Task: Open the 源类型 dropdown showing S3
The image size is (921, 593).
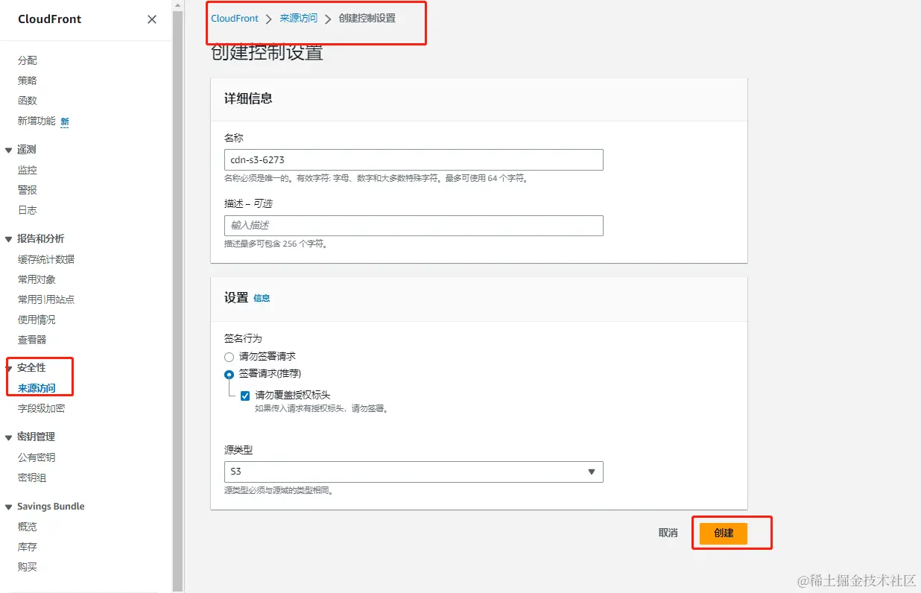Action: pyautogui.click(x=414, y=472)
